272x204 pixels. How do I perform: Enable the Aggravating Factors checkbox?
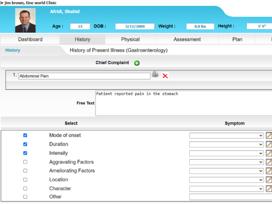pyautogui.click(x=25, y=162)
